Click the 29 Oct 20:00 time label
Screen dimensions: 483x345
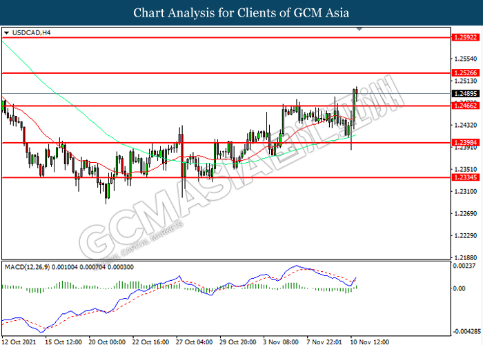(238, 342)
